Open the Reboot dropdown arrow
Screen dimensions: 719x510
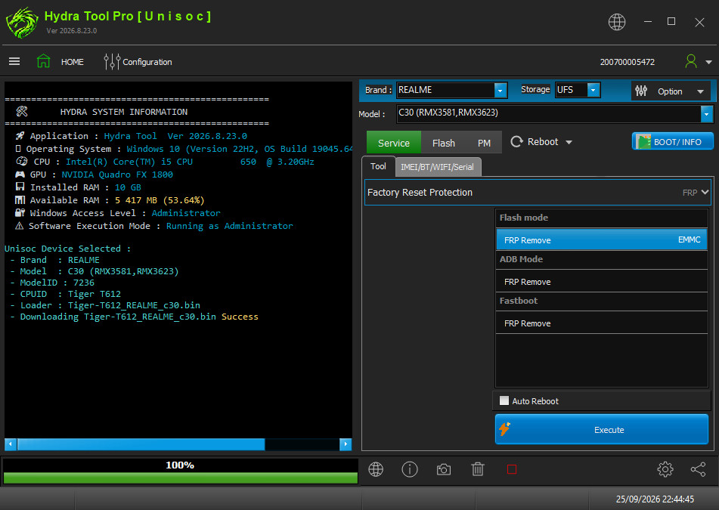[569, 143]
